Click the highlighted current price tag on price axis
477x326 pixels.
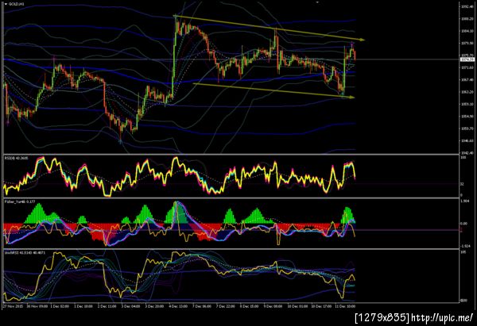click(x=467, y=59)
